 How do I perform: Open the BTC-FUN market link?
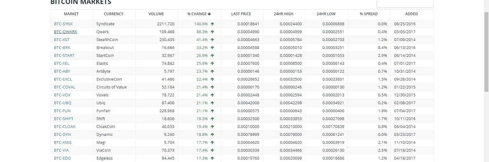(62, 111)
